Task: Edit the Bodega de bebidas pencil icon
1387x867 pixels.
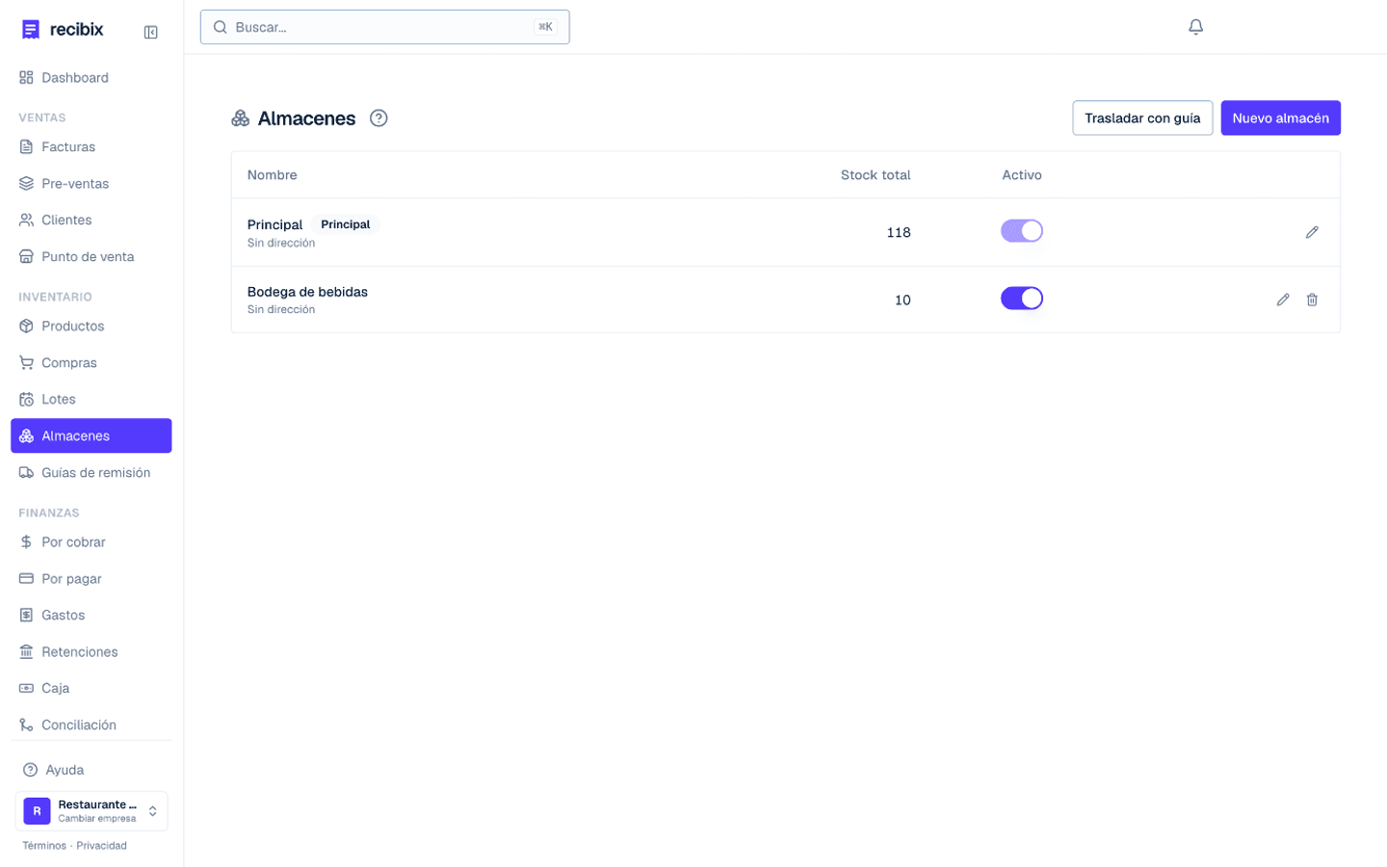Action: (1283, 300)
